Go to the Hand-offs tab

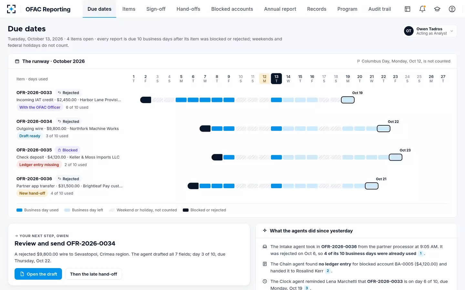[x=188, y=9]
